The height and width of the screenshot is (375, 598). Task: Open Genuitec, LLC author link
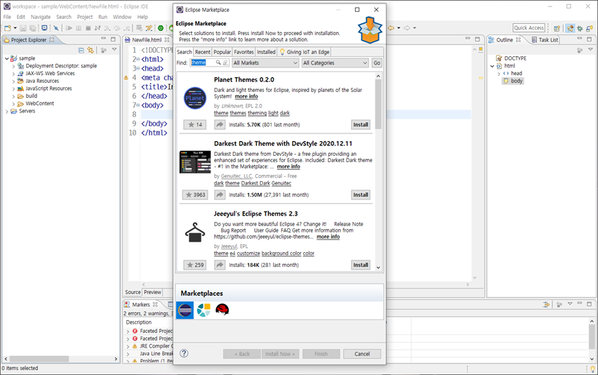tap(237, 176)
